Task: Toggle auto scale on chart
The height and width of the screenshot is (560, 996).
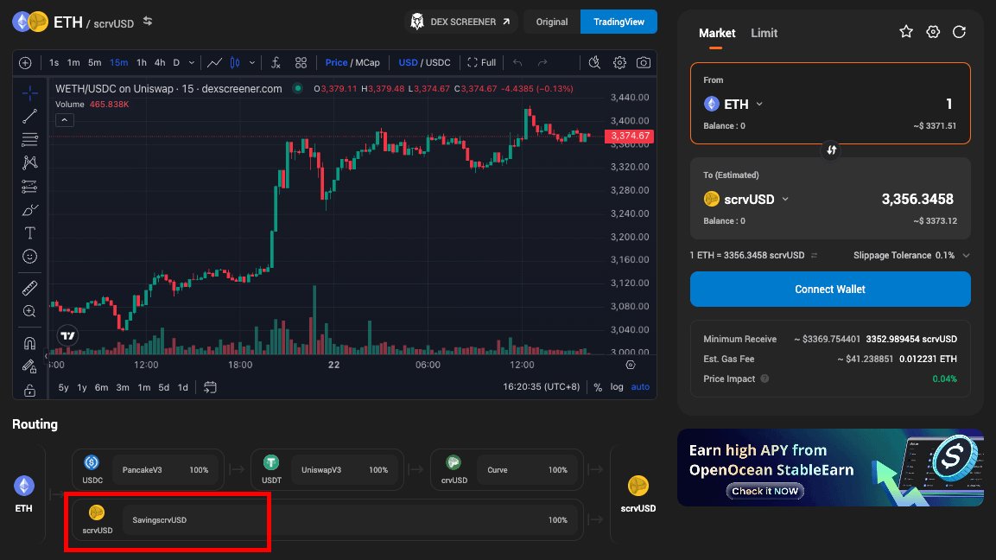Action: 640,386
